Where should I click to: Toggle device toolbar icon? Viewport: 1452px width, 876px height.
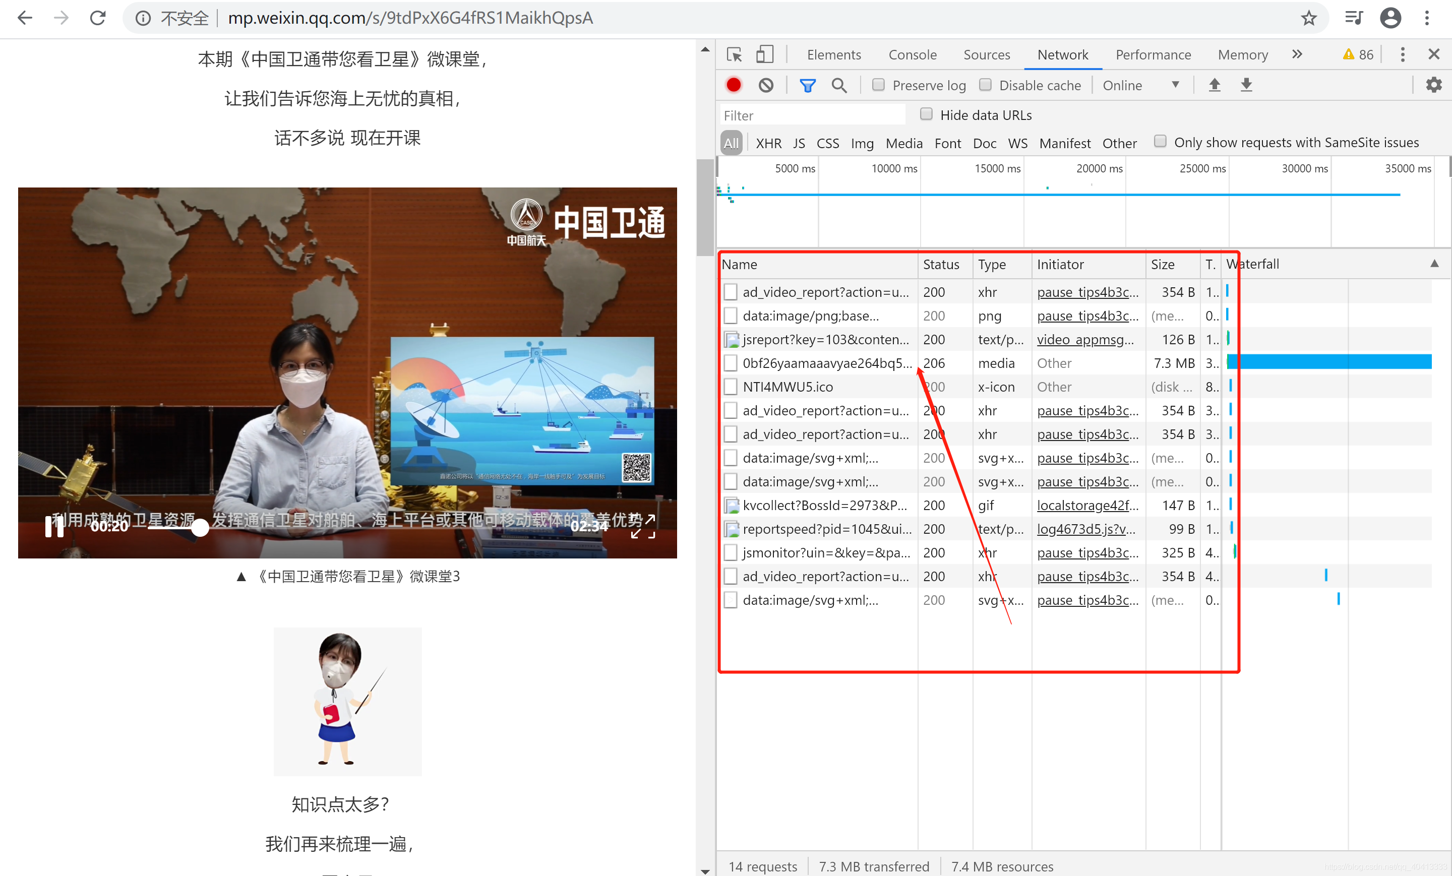[x=764, y=55]
